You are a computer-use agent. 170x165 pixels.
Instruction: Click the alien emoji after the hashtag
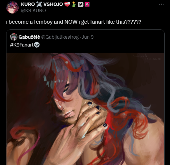click(37, 45)
